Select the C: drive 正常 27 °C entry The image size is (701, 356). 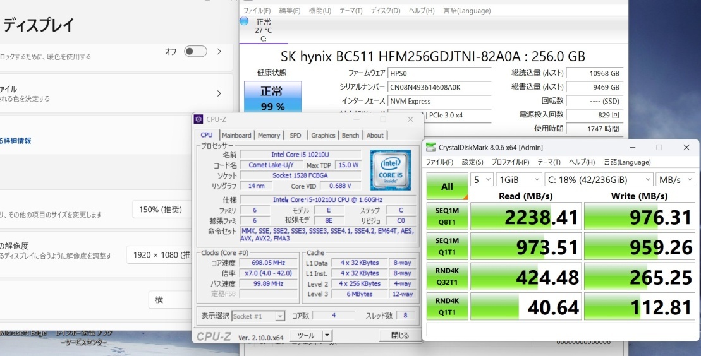click(264, 30)
